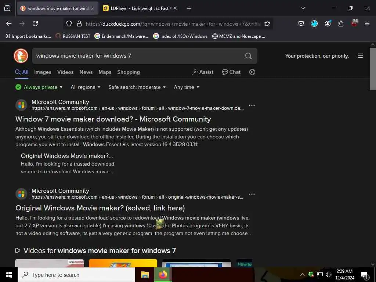376x282 pixels.
Task: Open Extensions puzzle piece menu
Action: point(341,23)
